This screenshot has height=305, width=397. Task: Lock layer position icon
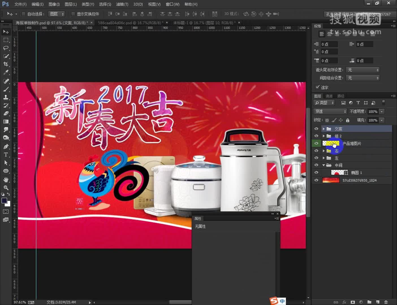tap(341, 120)
